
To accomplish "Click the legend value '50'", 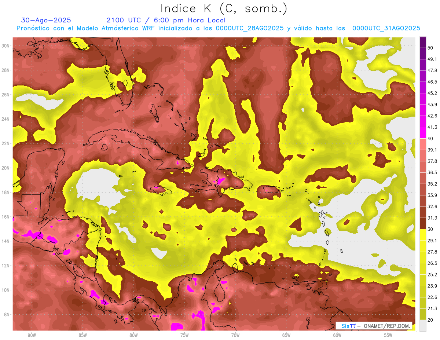I will coord(430,48).
